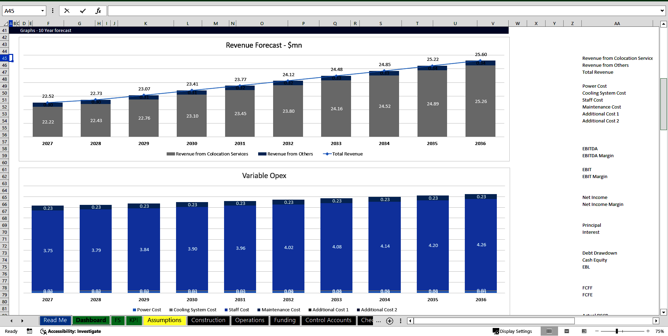The height and width of the screenshot is (336, 668).
Task: Click the Cancel X in the formula bar
Action: [x=67, y=10]
